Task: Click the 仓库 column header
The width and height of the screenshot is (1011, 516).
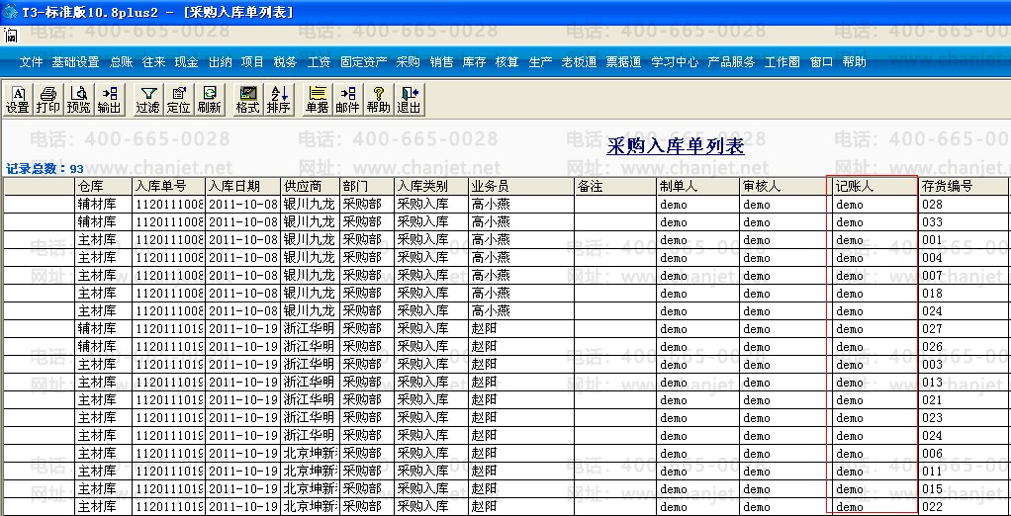Action: point(103,186)
